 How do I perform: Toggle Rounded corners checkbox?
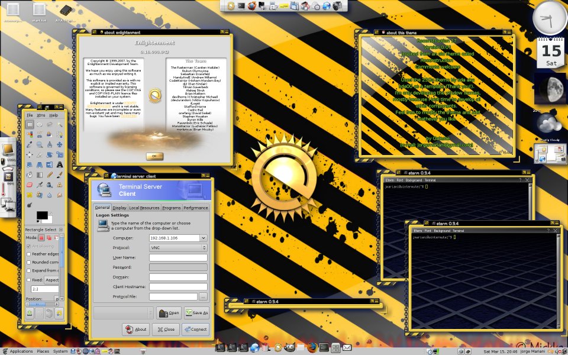[x=28, y=262]
